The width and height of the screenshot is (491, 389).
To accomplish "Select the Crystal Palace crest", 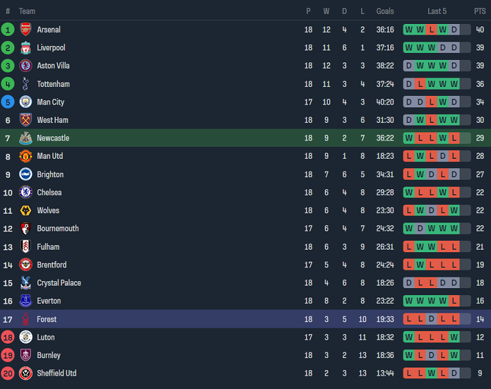I will 26,283.
